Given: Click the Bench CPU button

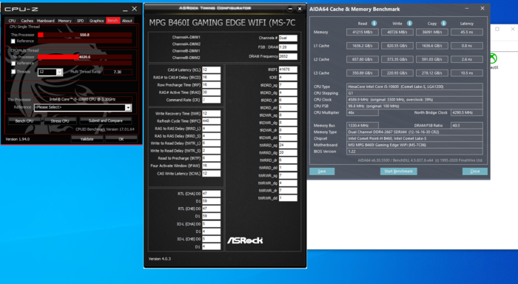Looking at the screenshot, I should pyautogui.click(x=24, y=121).
